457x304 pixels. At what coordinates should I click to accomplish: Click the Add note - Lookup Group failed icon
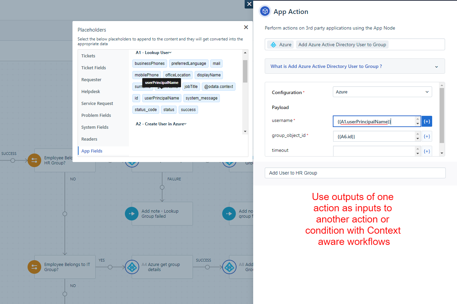point(131,214)
